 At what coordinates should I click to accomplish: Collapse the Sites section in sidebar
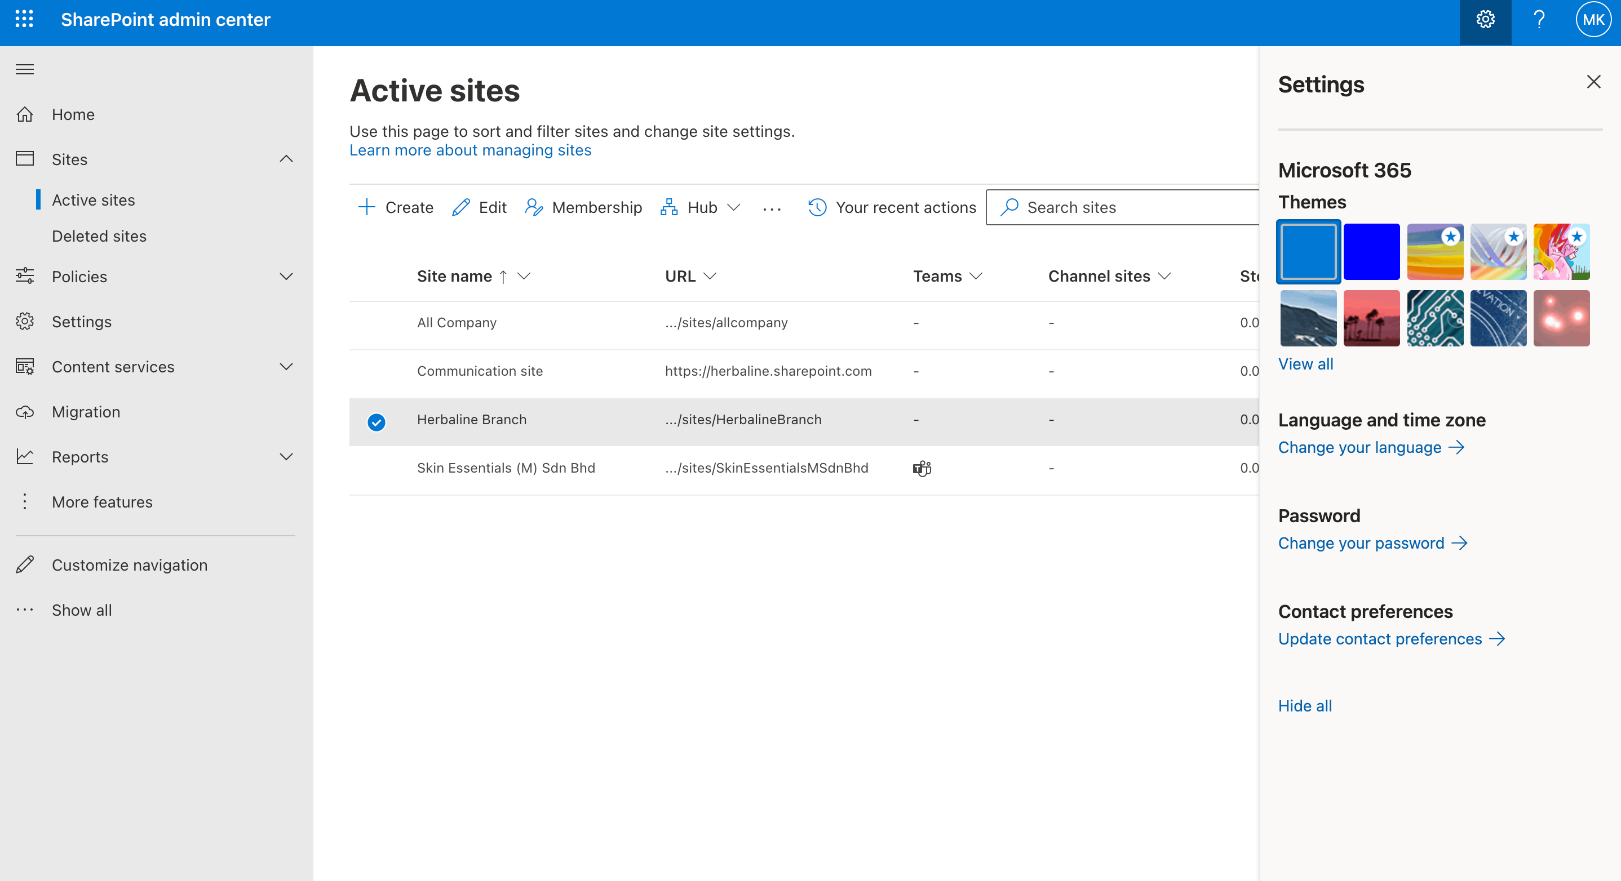[x=287, y=159]
